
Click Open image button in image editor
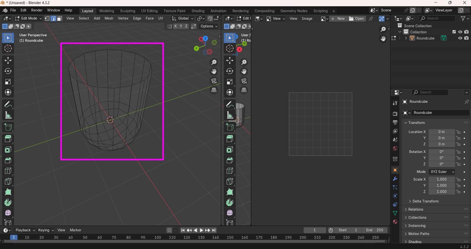(356, 19)
